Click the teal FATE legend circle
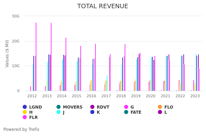206x137 pixels. (x=126, y=112)
